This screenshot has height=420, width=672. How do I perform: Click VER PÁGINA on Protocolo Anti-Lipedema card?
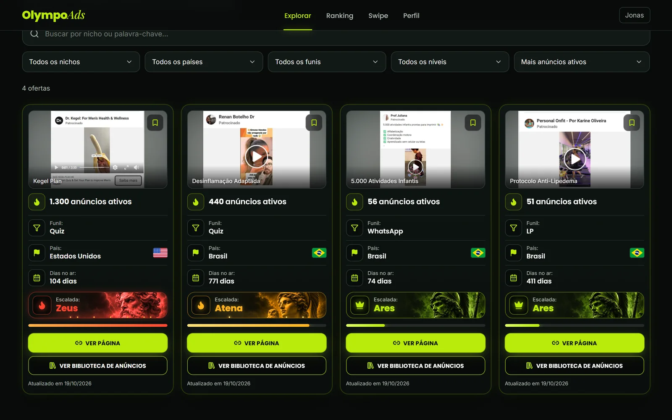click(575, 343)
